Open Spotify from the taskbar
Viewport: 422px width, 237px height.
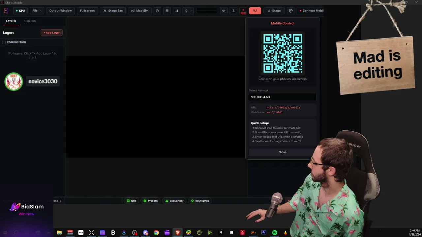(x=275, y=233)
